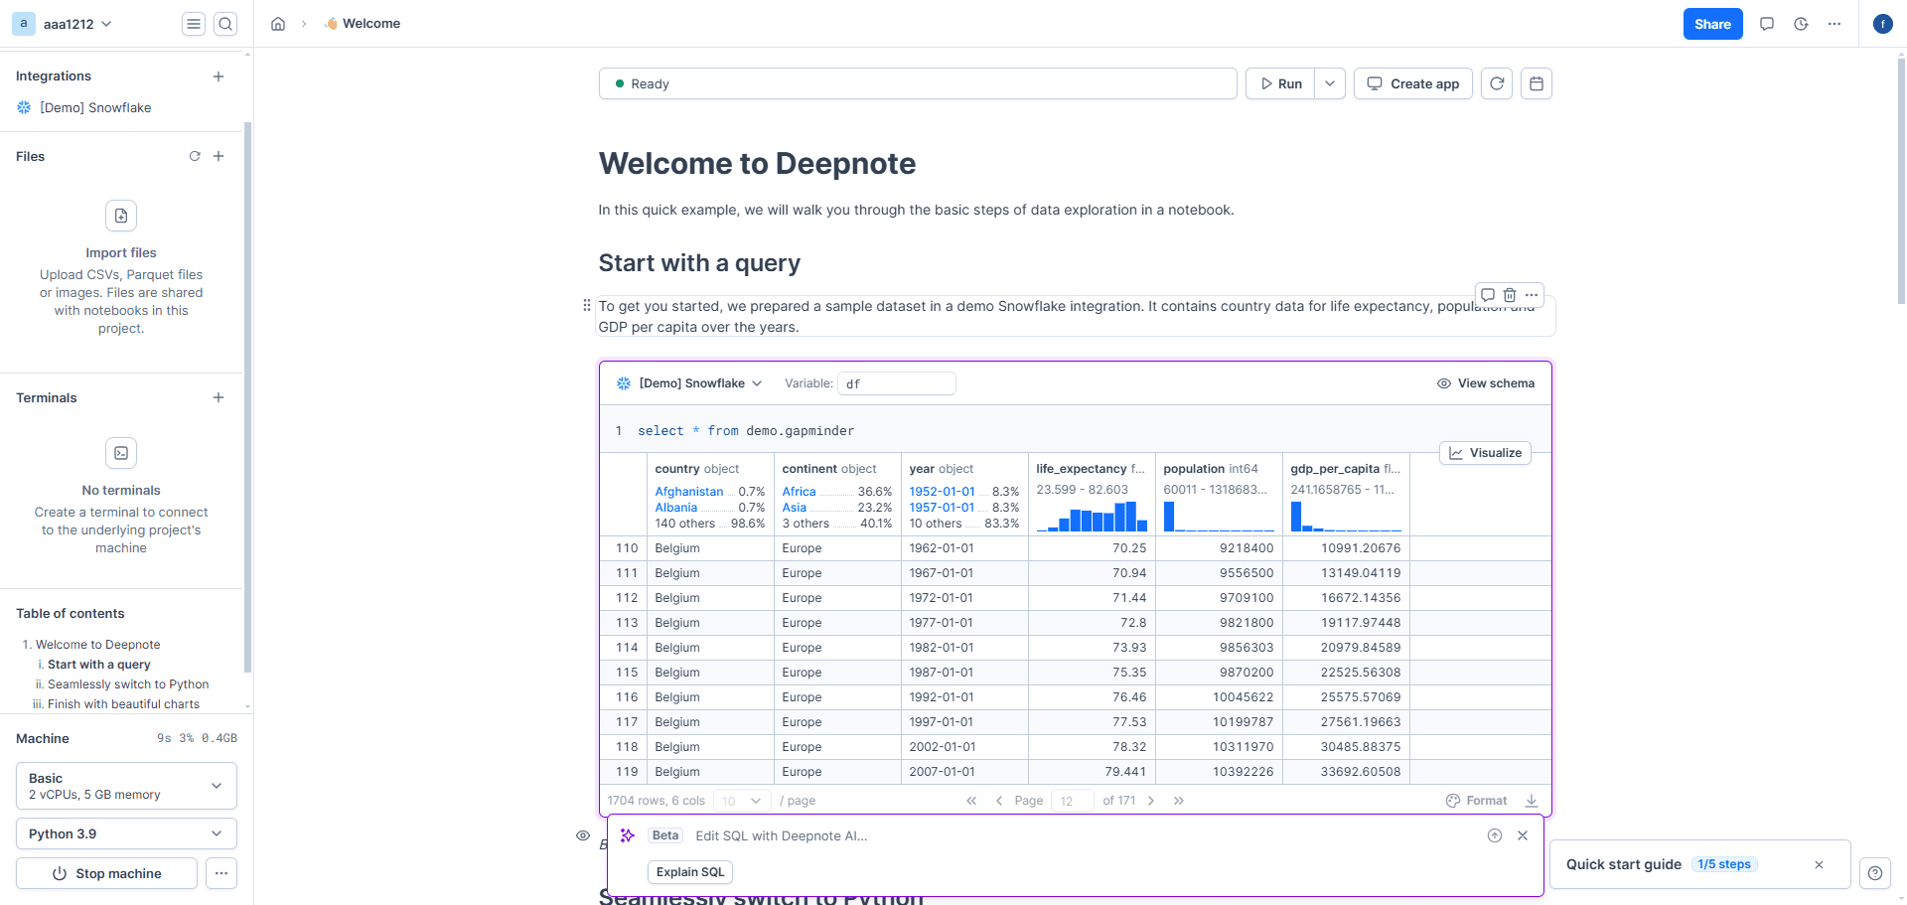Click the Share button
Viewport: 1907px width, 905px height.
pos(1712,24)
